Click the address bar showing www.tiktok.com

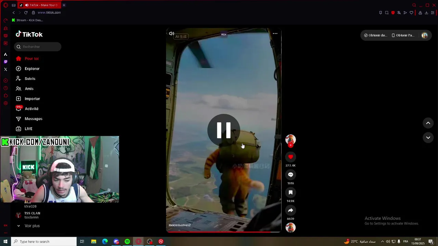(49, 13)
